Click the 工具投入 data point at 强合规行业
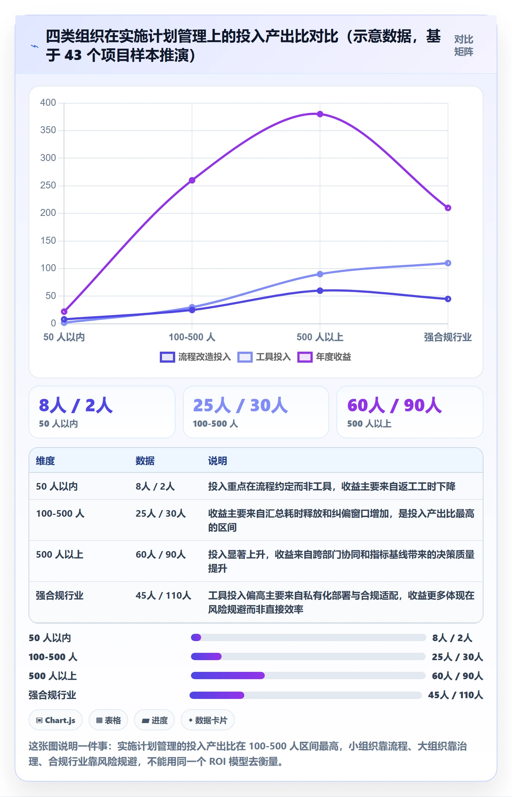The width and height of the screenshot is (512, 797). coord(448,263)
